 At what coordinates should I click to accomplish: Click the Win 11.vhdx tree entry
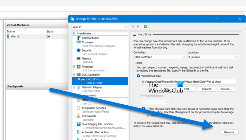click(95, 83)
